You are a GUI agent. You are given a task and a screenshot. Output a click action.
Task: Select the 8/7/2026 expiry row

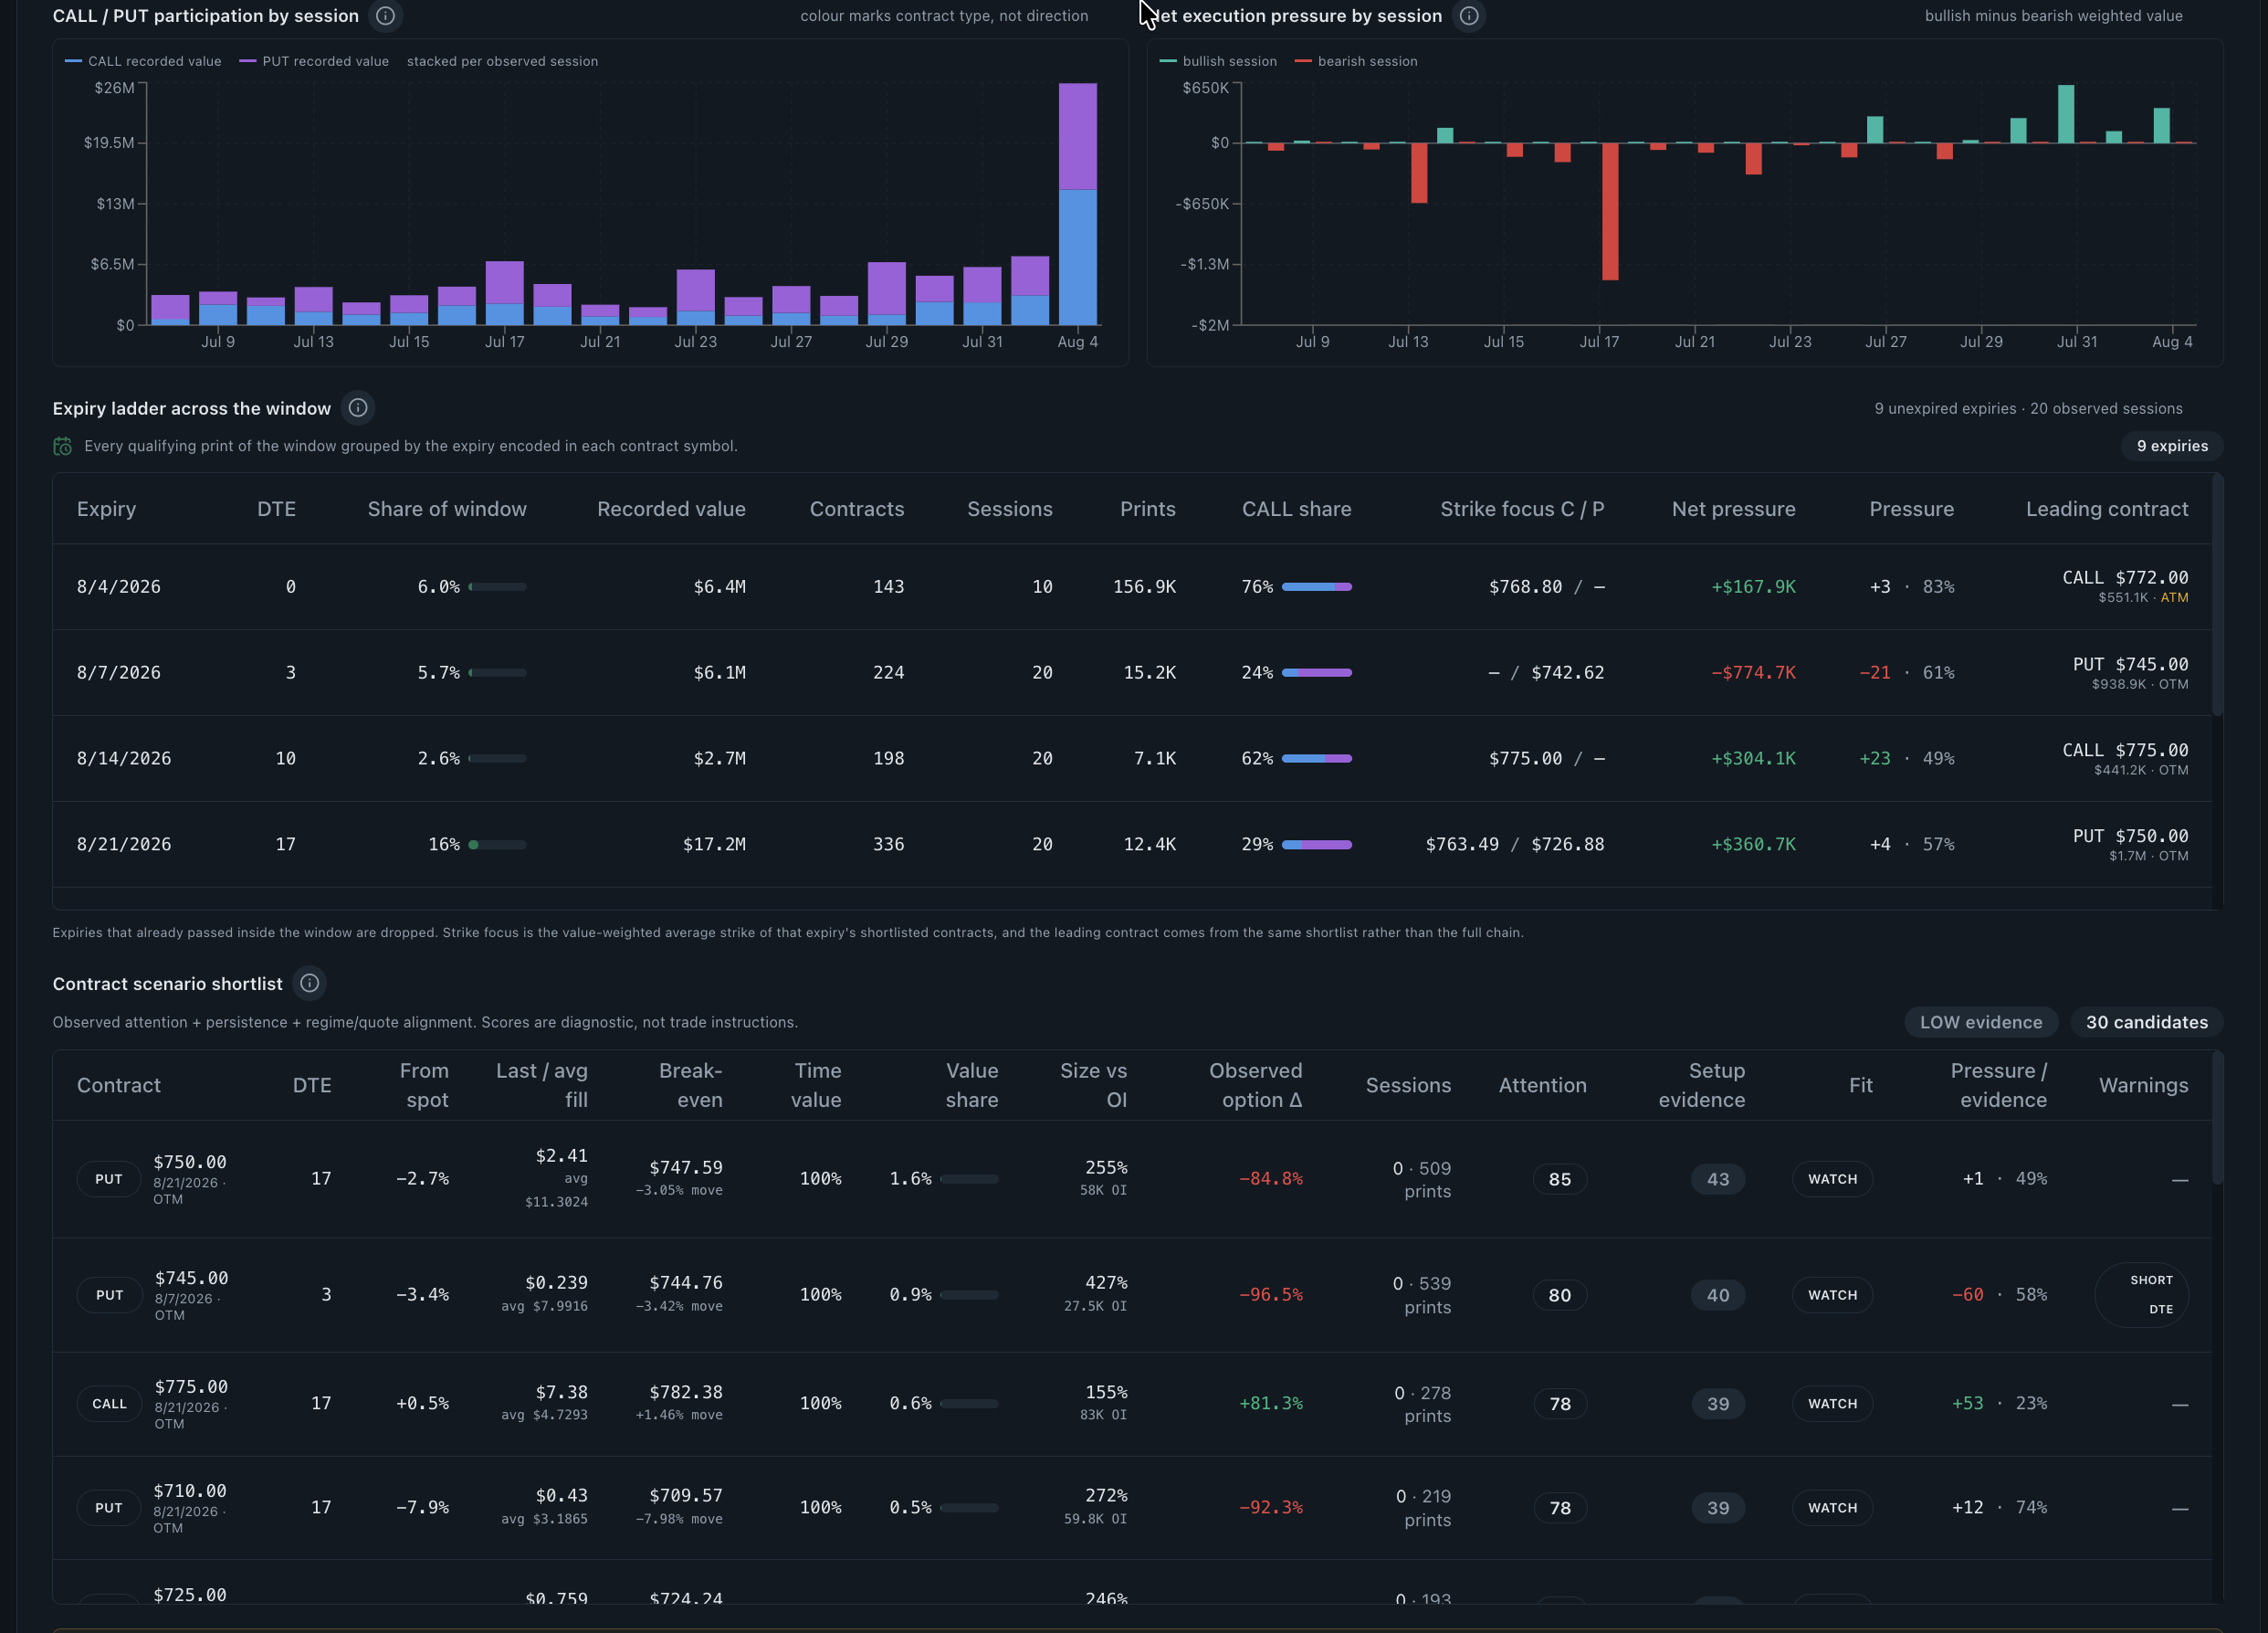pyautogui.click(x=1132, y=673)
